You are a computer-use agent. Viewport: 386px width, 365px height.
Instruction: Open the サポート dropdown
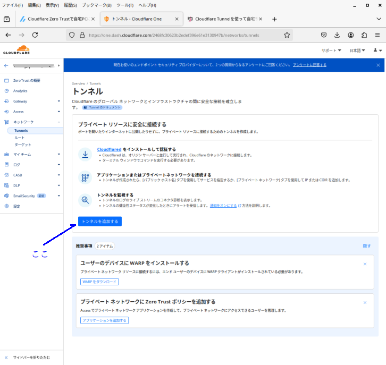click(331, 50)
